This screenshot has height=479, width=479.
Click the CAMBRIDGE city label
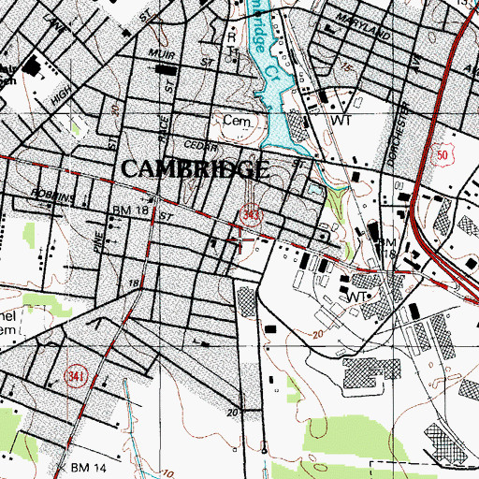pyautogui.click(x=195, y=169)
